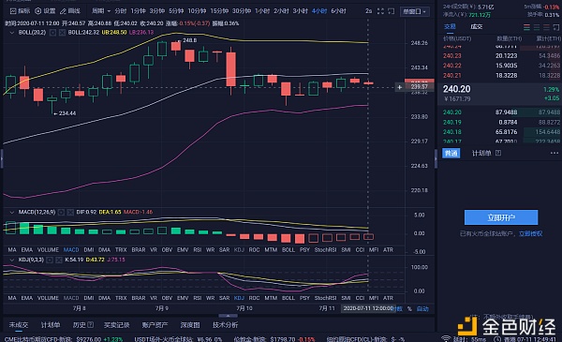
Task: Select VOLUME in the KDJ panel indicator row
Action: (x=48, y=298)
